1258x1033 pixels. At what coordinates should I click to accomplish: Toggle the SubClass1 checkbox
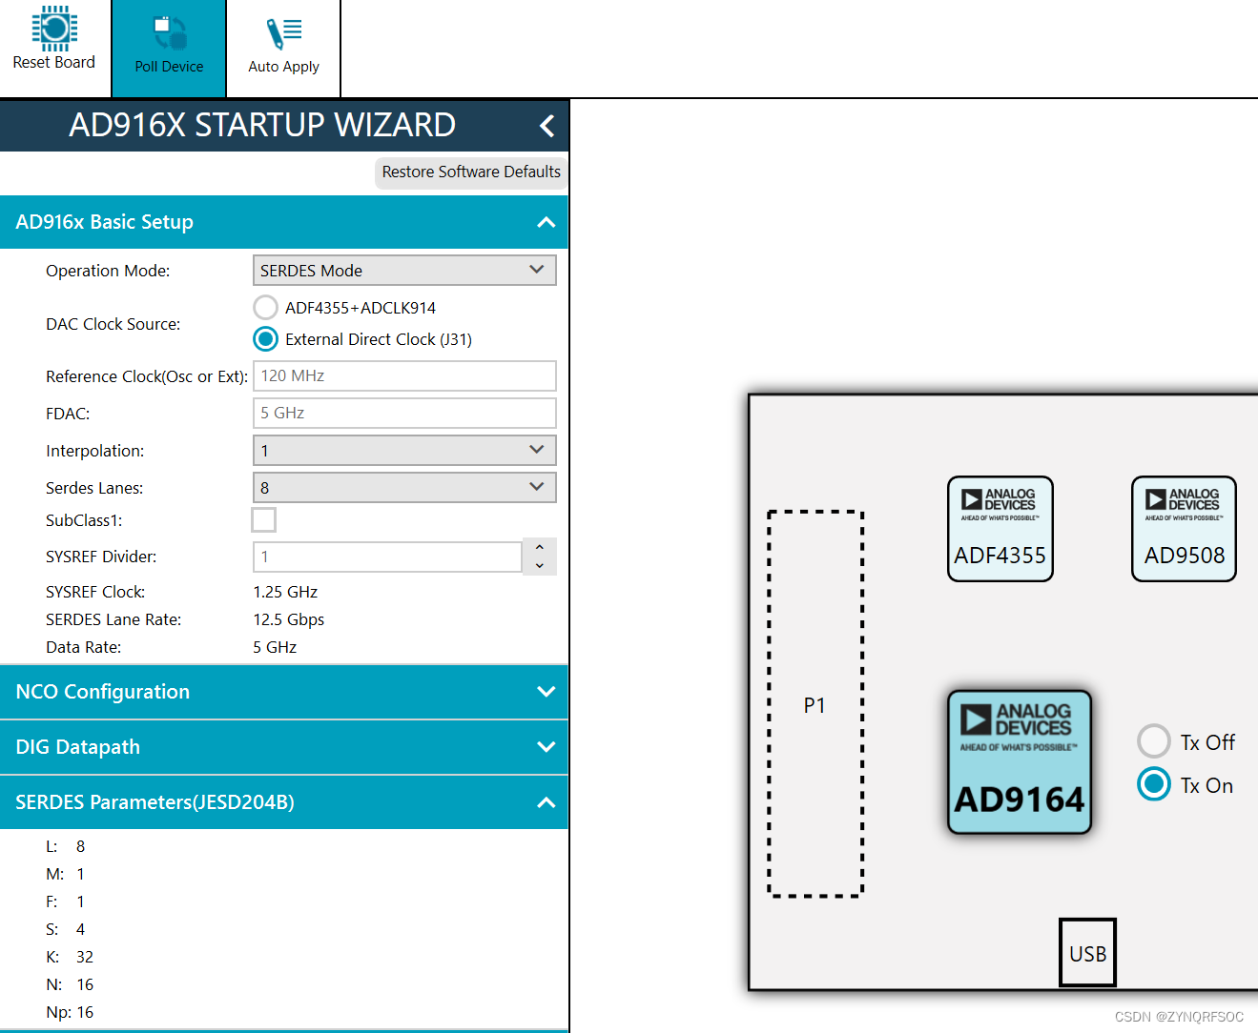[264, 520]
